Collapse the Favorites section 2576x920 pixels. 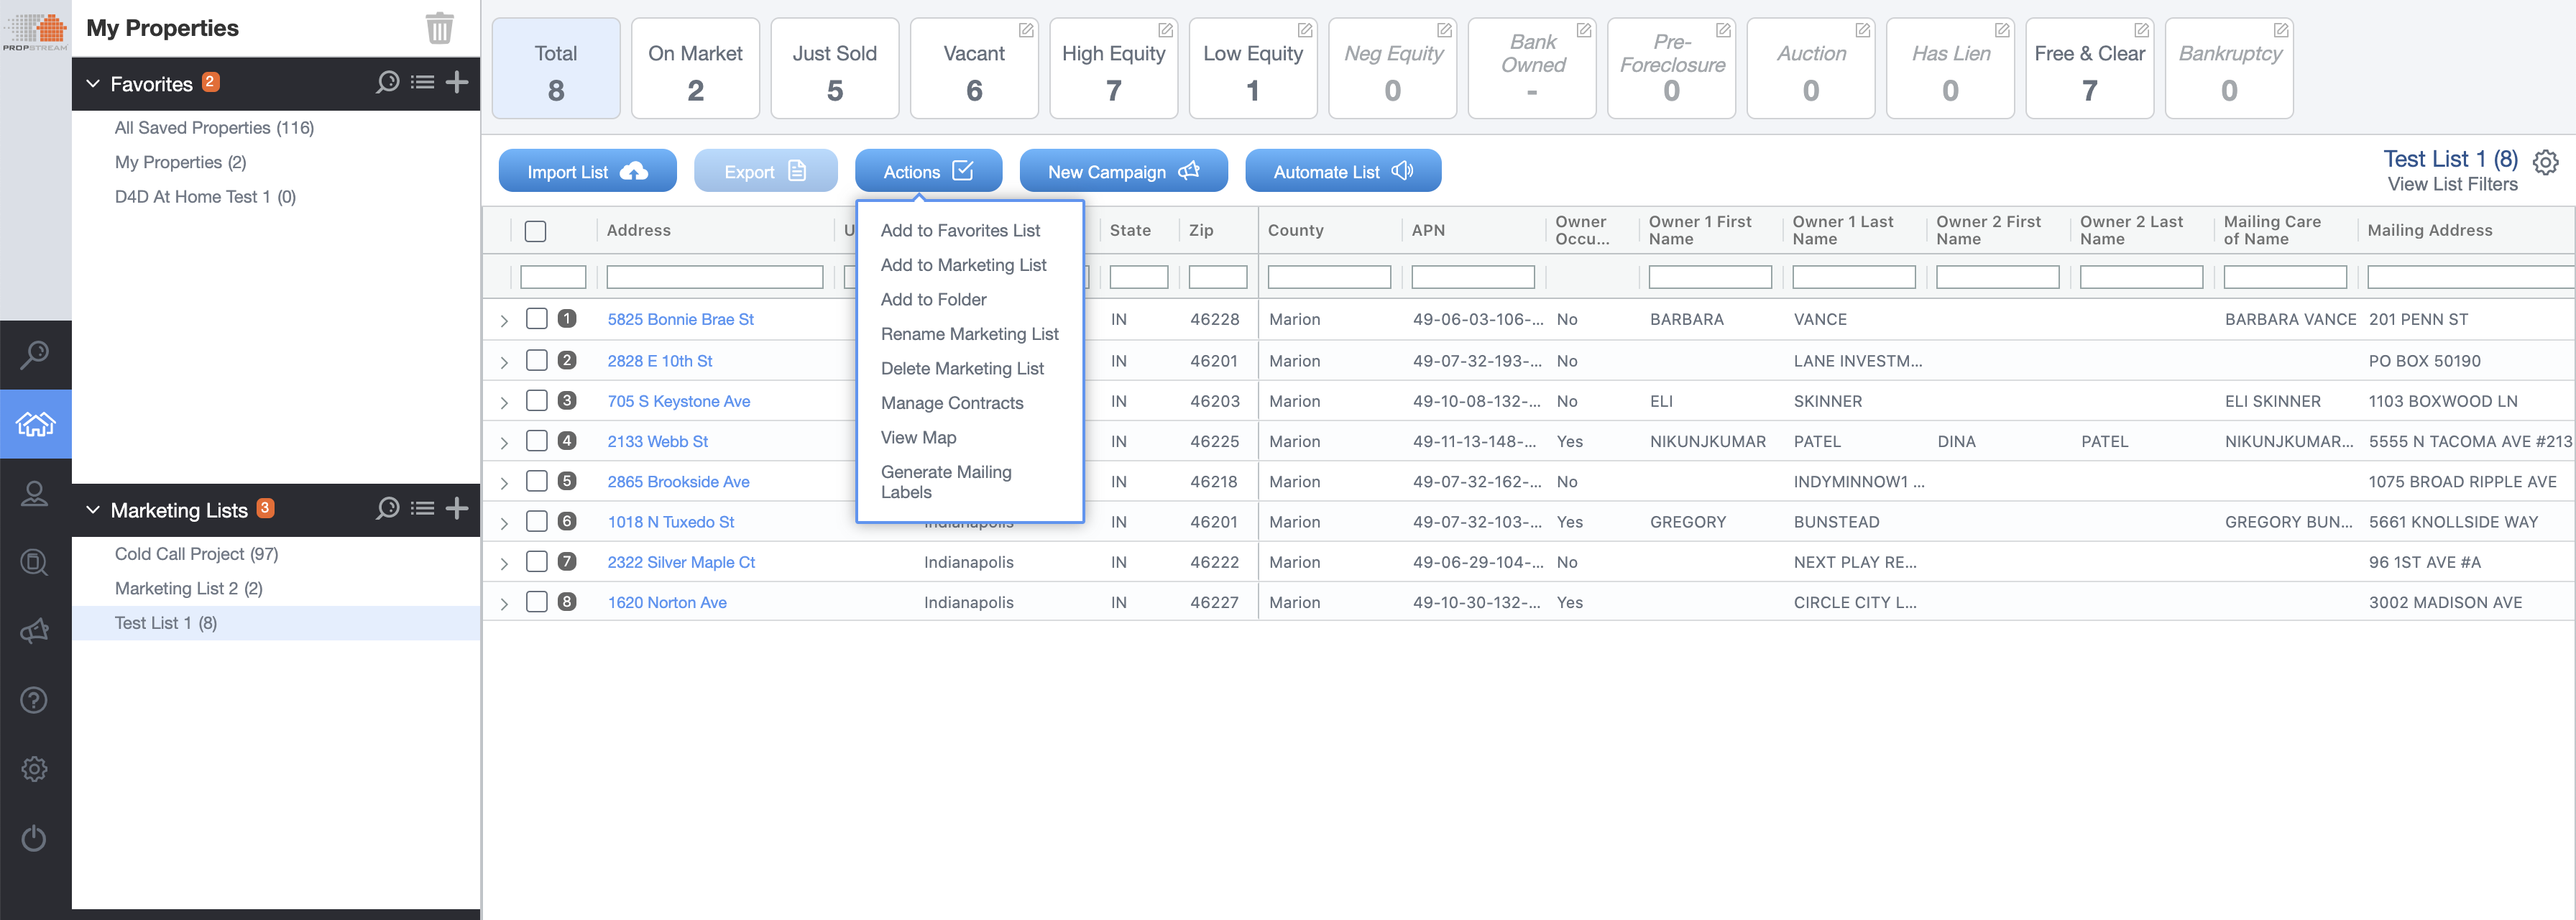93,83
